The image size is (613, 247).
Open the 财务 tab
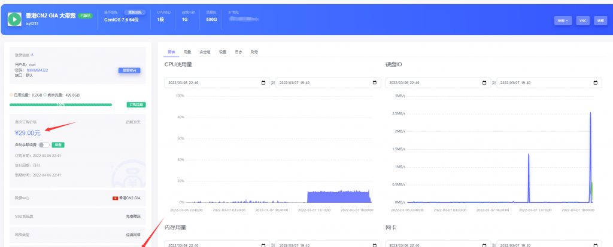(x=254, y=52)
